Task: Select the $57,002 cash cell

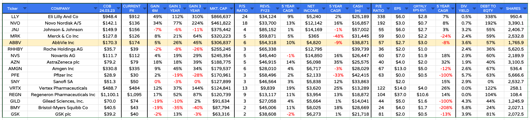Action: coord(360,30)
